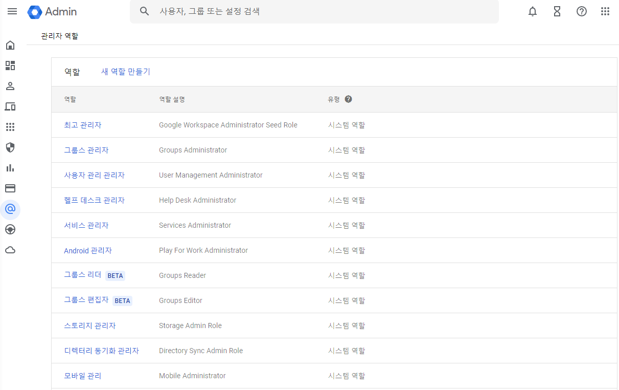The width and height of the screenshot is (619, 390).
Task: Click Google Workspace Administrator Seed Role text
Action: [x=228, y=125]
